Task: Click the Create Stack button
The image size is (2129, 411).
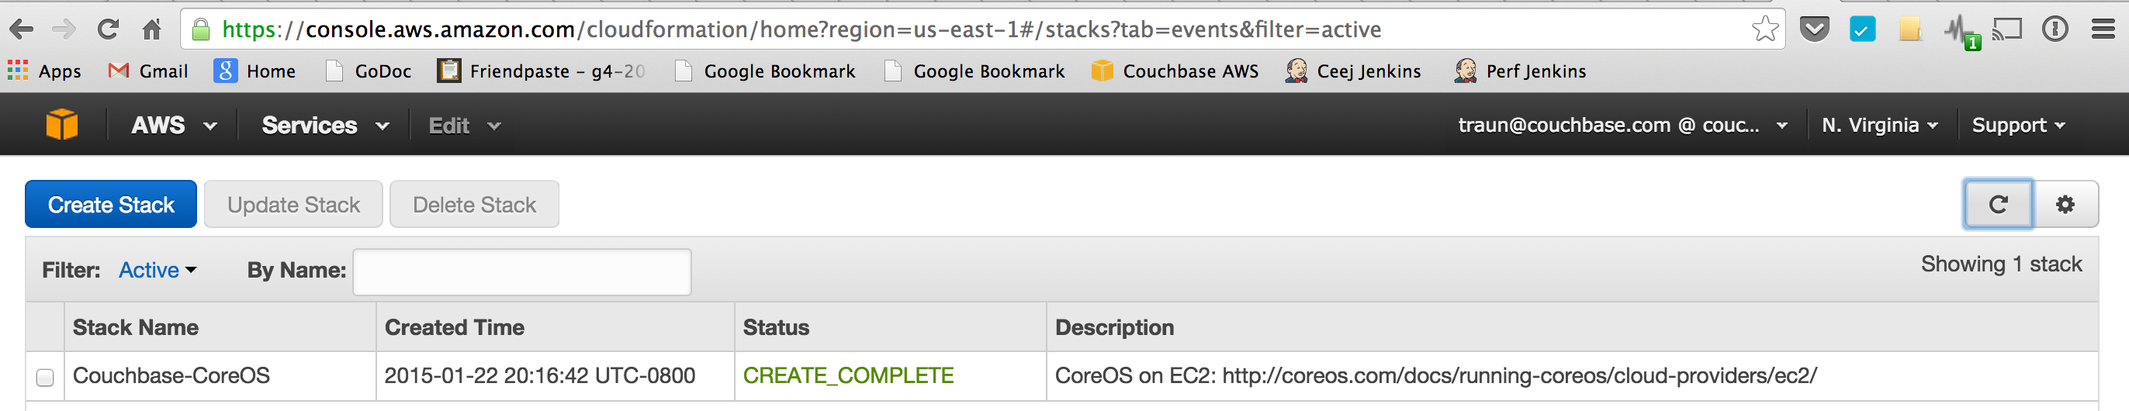Action: pos(111,204)
